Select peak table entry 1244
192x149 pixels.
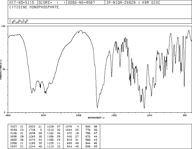32,146
